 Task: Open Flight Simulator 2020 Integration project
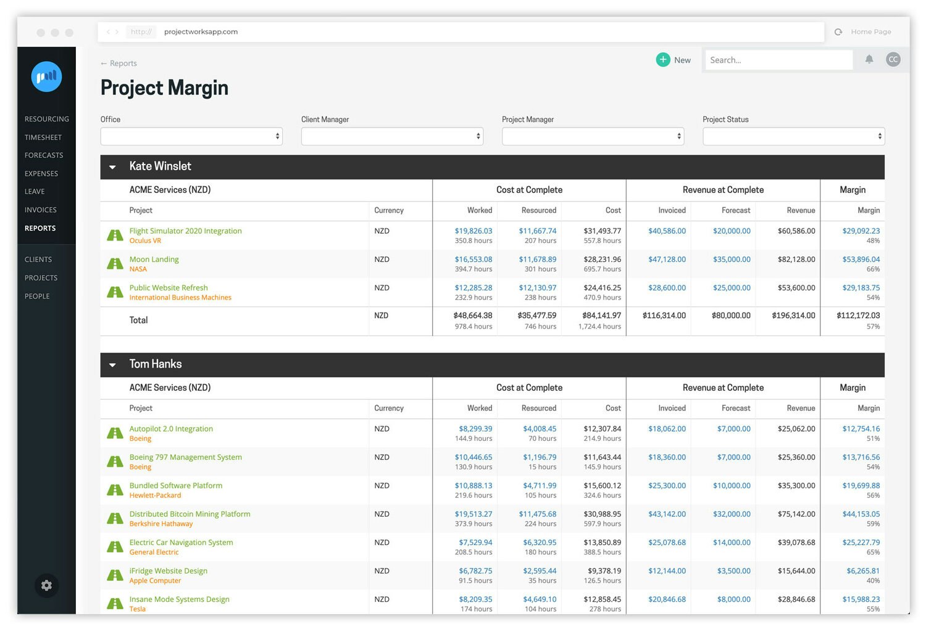(185, 231)
